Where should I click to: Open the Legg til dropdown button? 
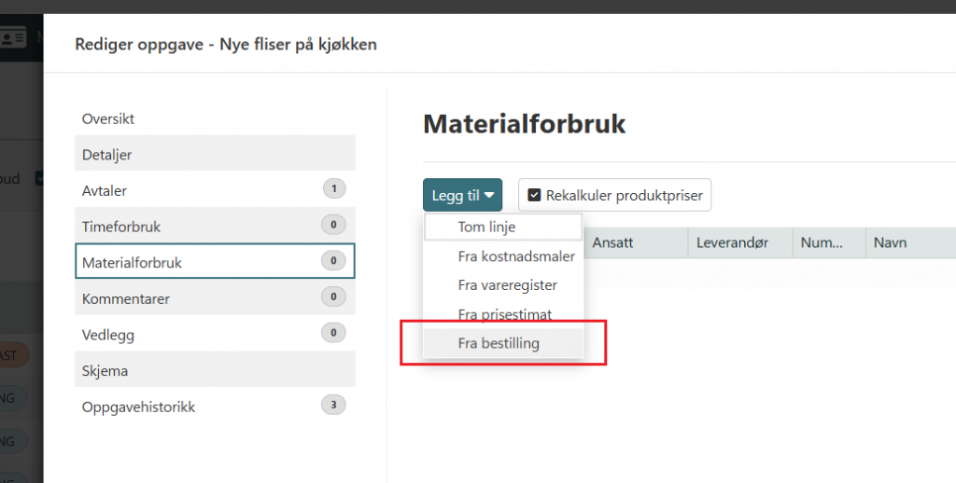(462, 196)
